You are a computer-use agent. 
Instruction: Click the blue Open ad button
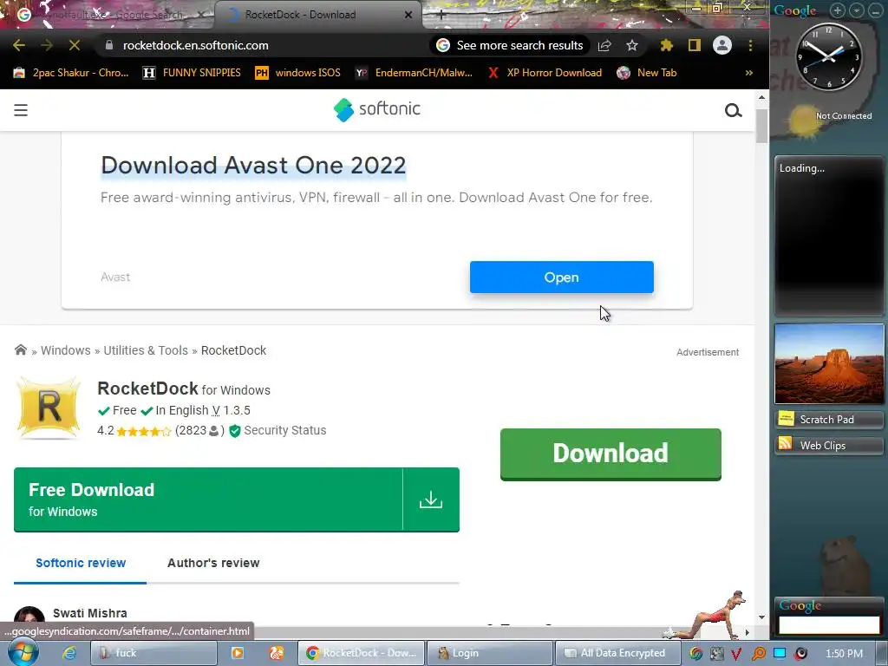click(x=561, y=277)
